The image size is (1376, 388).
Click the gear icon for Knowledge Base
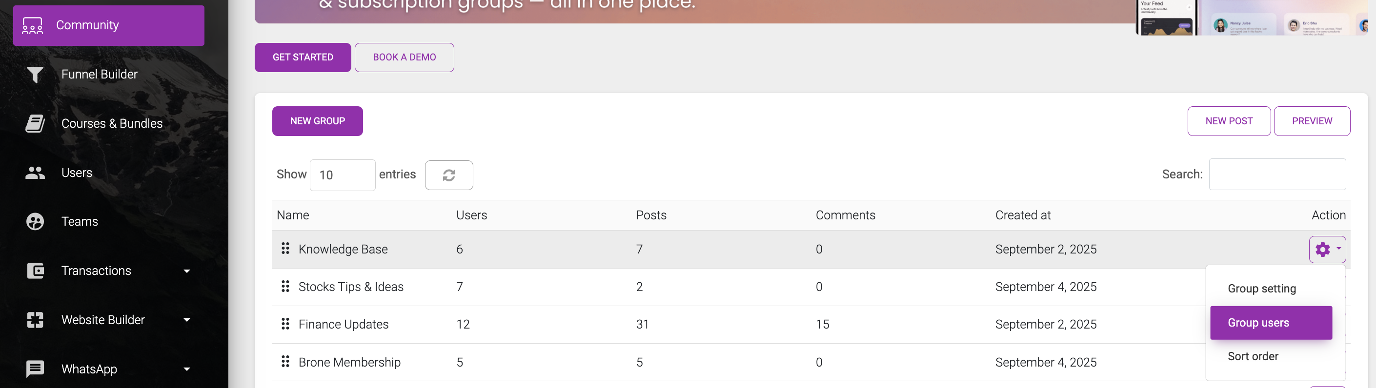point(1327,249)
